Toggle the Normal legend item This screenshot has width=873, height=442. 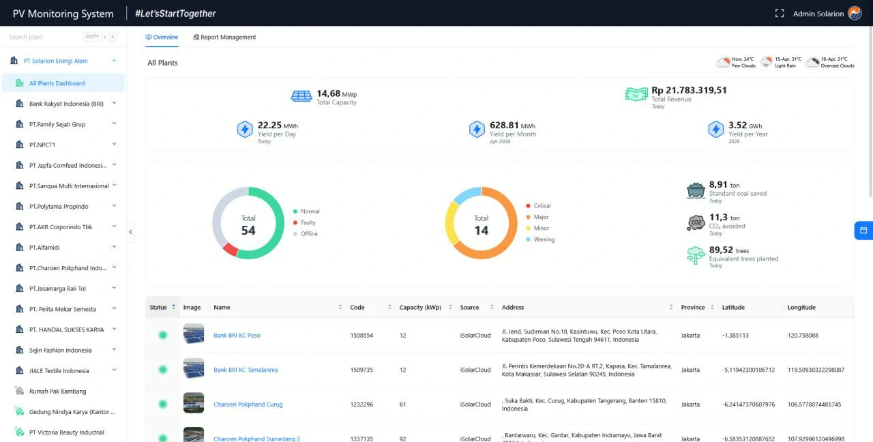pos(306,211)
